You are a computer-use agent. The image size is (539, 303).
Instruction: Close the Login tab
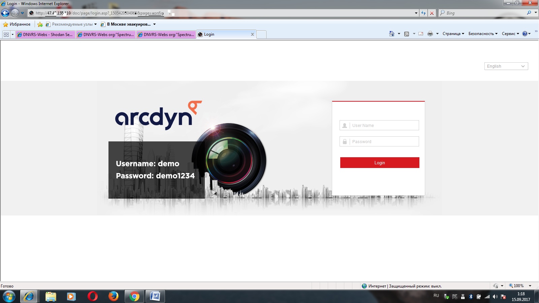[x=252, y=34]
